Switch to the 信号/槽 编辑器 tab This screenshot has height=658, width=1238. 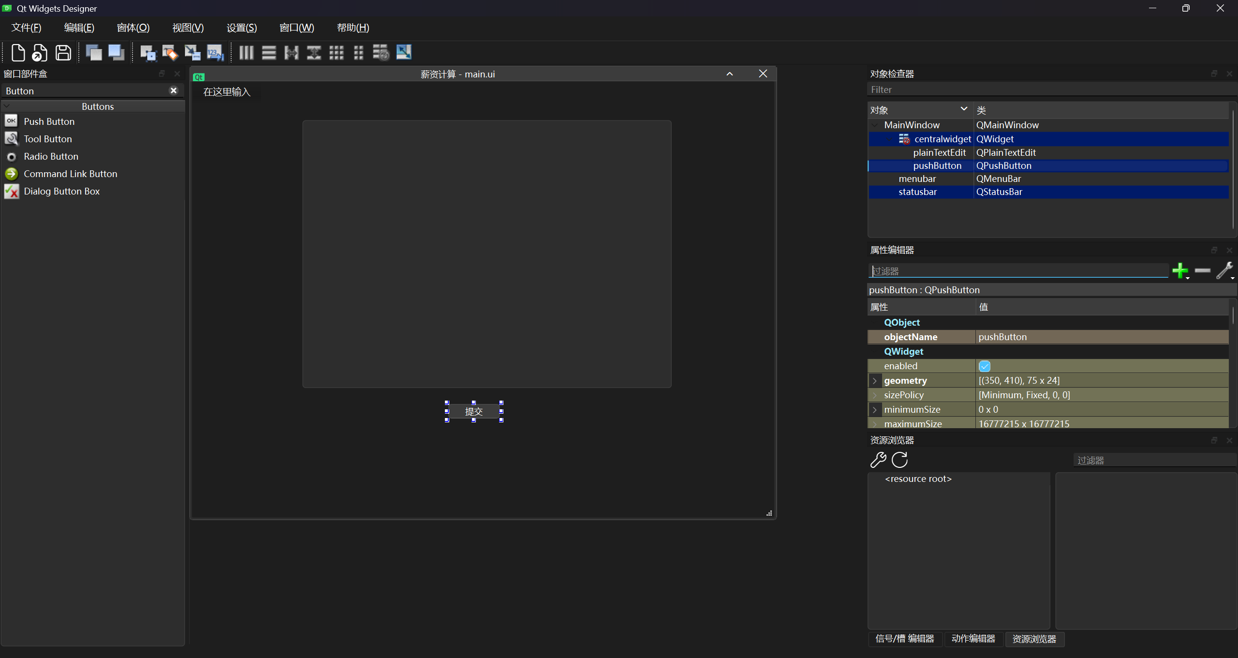[x=905, y=639]
